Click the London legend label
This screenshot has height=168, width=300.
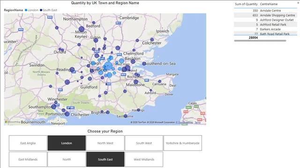coord(33,10)
